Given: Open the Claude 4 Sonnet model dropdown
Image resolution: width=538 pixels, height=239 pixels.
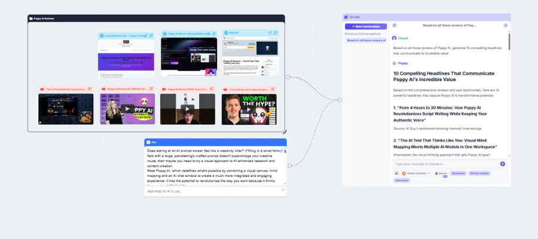Looking at the screenshot, I should tap(416, 173).
